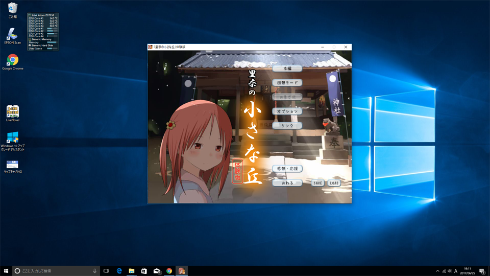Open the Windows Start menu
Screen dimensions: 490x276
6,271
